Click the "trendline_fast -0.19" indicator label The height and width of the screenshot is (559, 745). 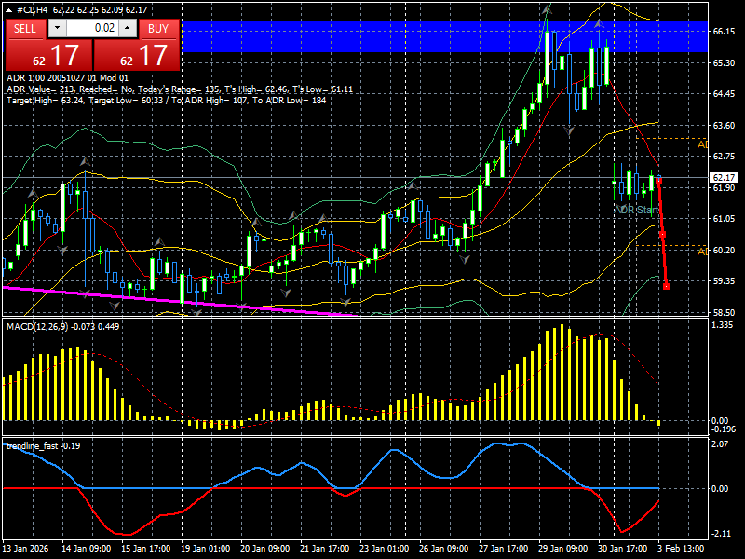[43, 446]
